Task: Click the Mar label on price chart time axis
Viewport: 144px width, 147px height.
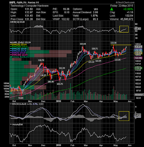Action: [x=86, y=101]
